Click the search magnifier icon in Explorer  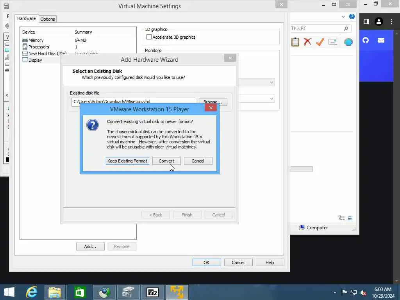pyautogui.click(x=346, y=28)
